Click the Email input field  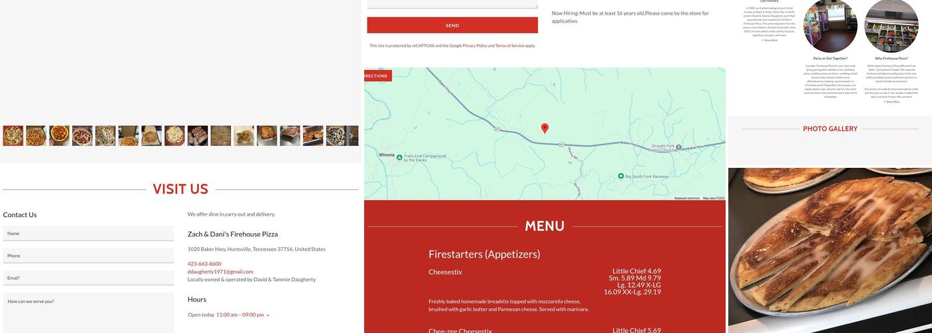[89, 278]
